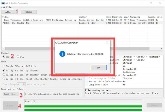165x112 pixels.
Task: Click the Remove button
Action: 29,12
